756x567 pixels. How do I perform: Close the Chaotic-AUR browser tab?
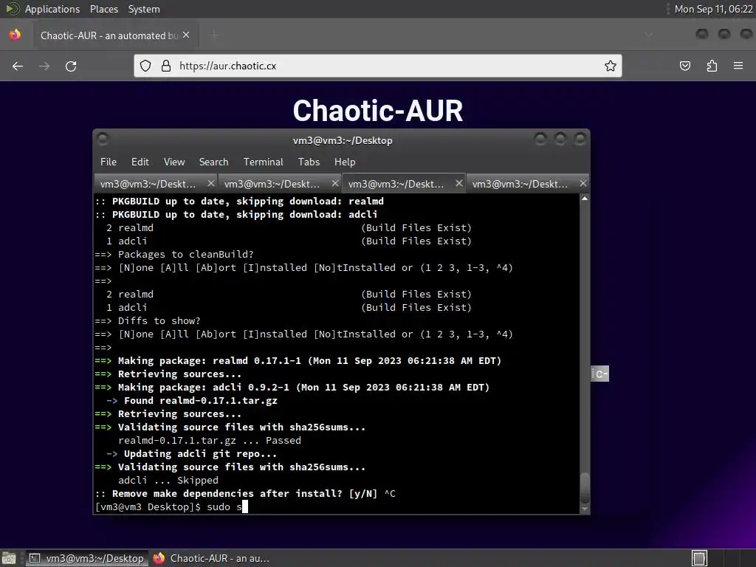186,35
